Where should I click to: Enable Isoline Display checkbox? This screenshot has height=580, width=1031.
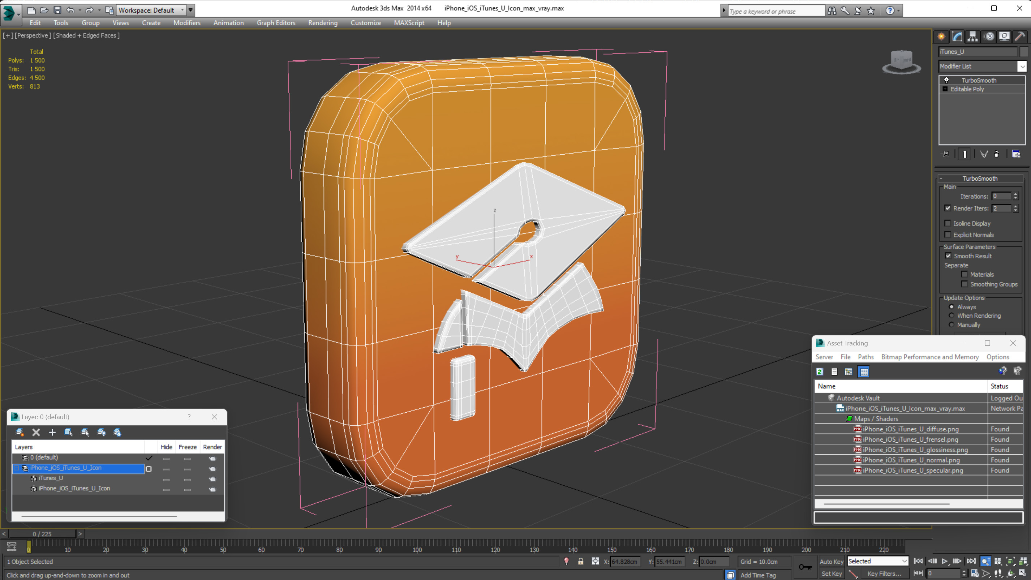(948, 223)
